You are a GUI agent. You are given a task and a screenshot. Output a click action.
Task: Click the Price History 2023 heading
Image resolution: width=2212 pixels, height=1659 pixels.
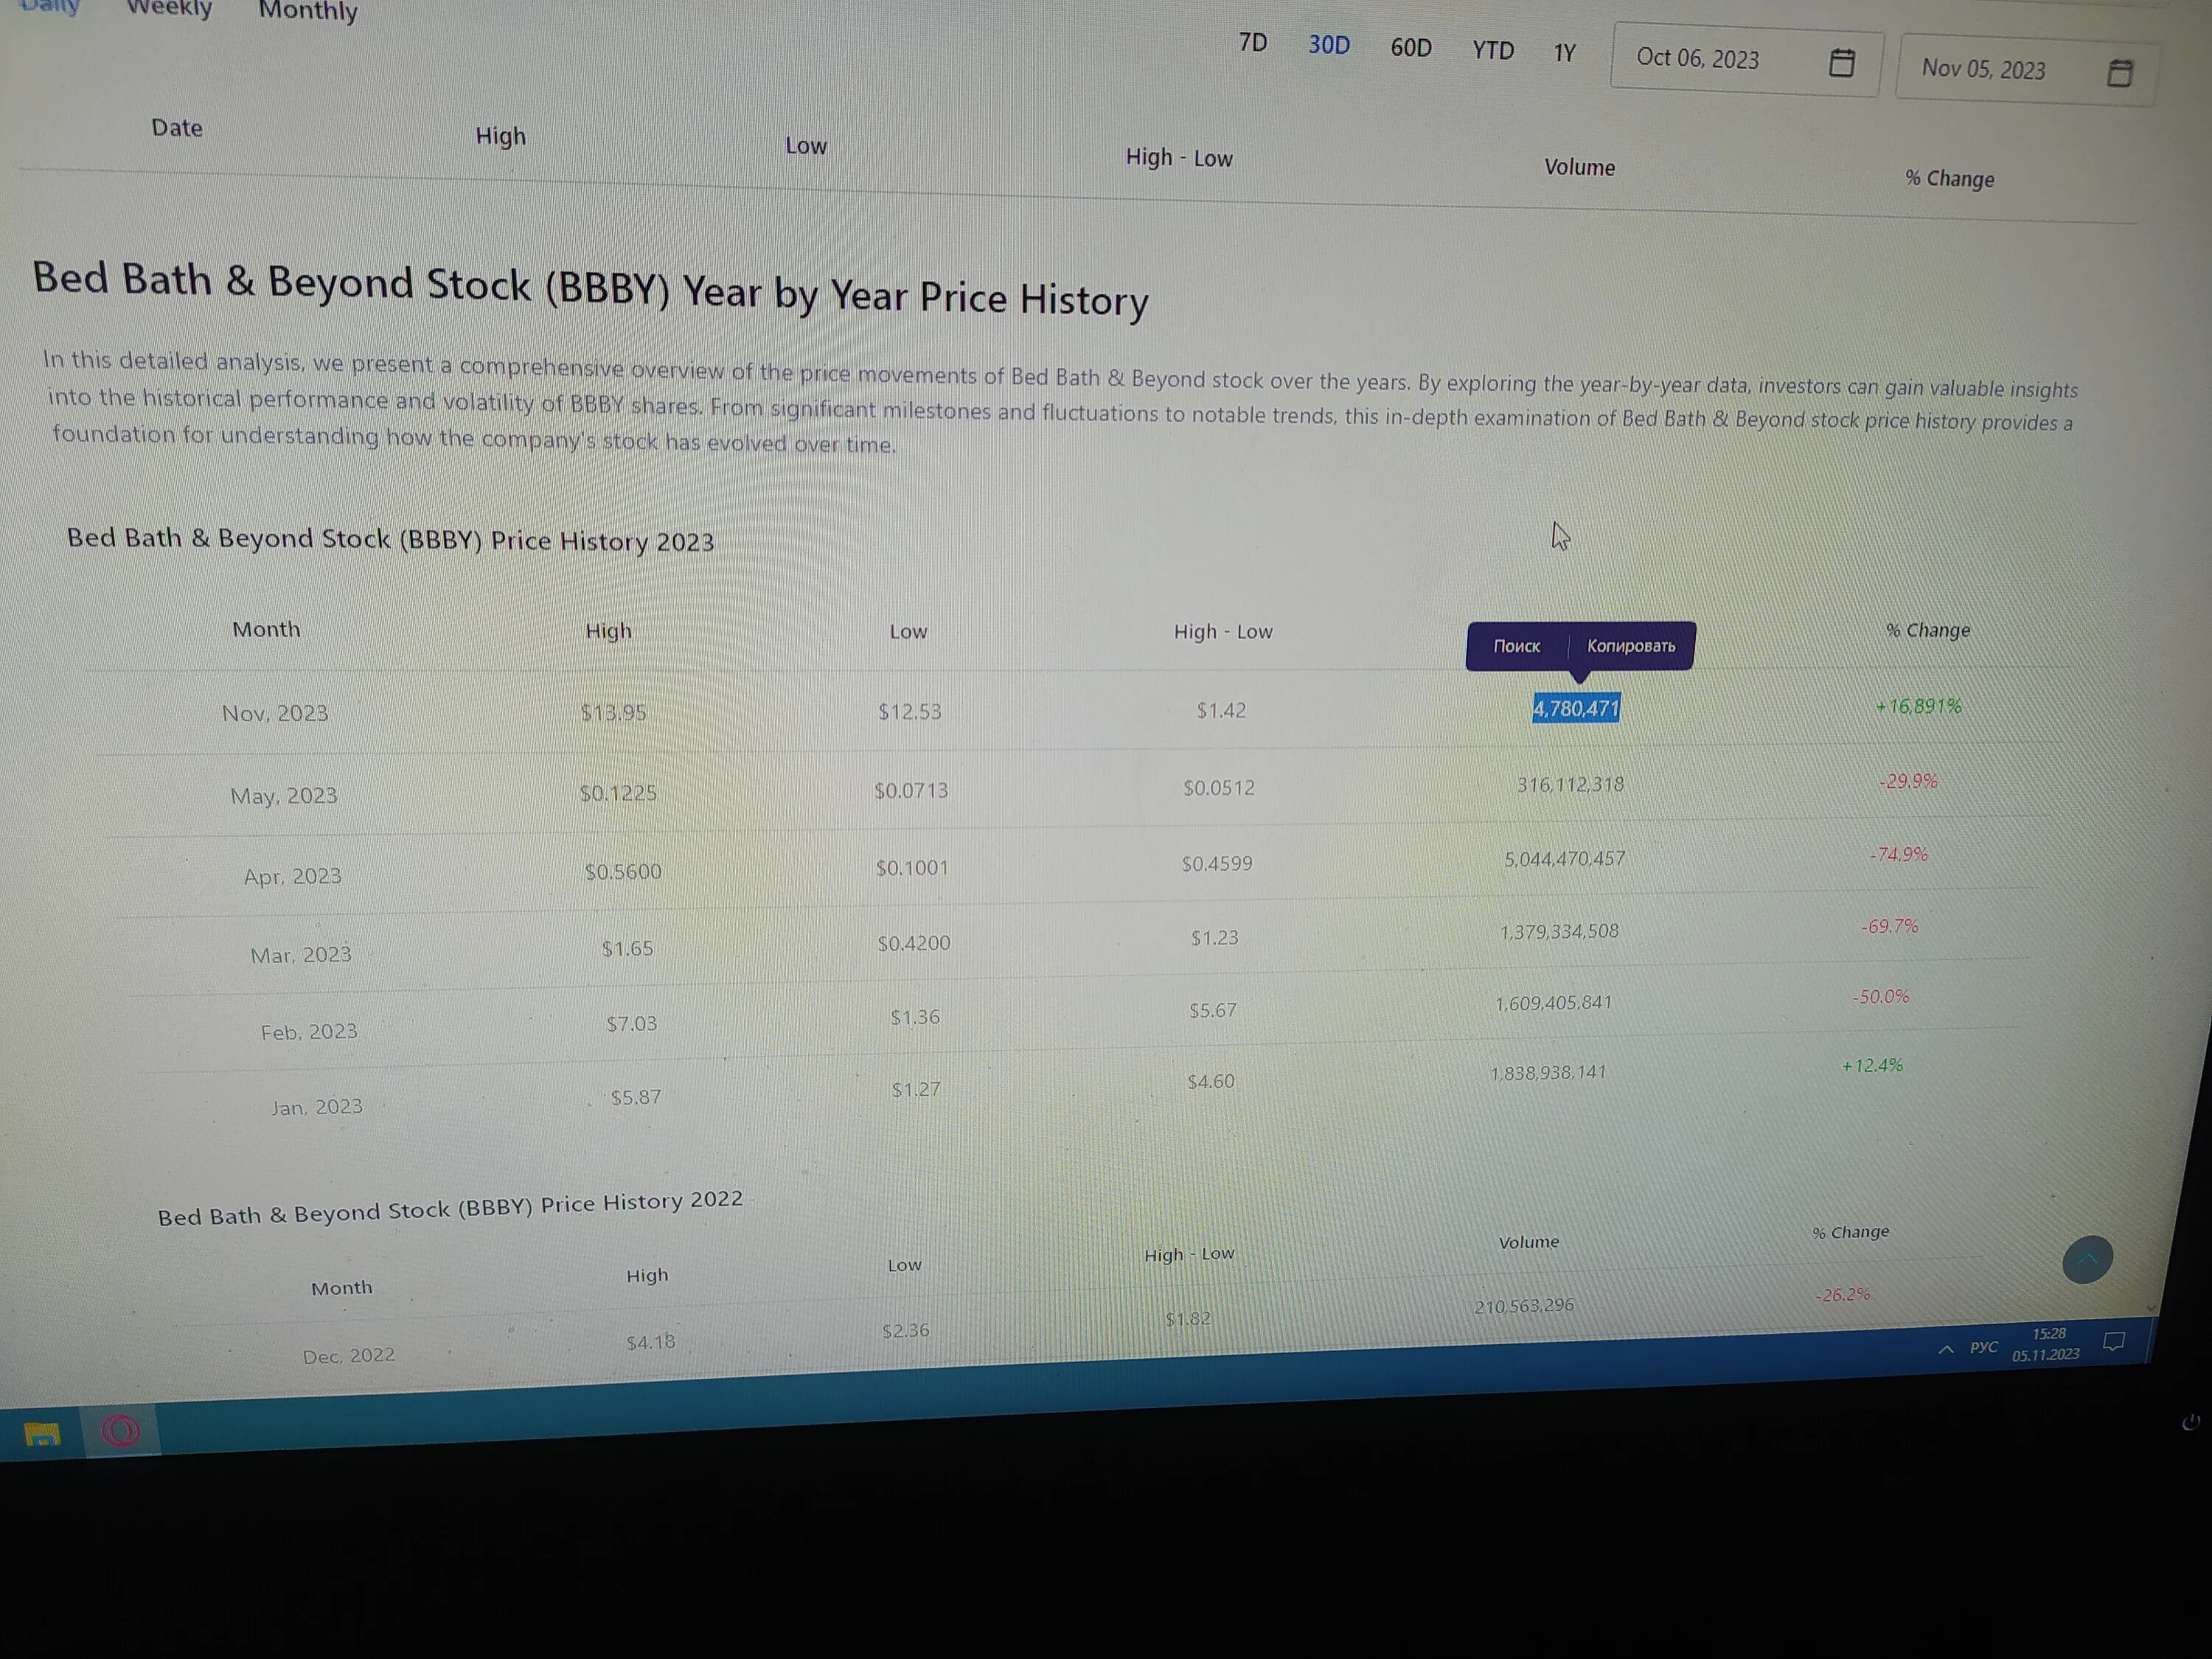(x=390, y=540)
